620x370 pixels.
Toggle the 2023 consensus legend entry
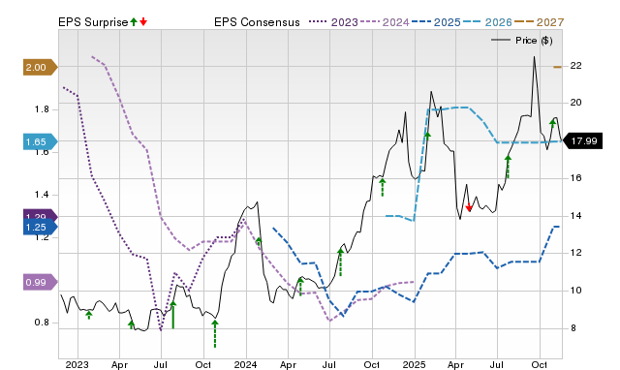tap(333, 22)
